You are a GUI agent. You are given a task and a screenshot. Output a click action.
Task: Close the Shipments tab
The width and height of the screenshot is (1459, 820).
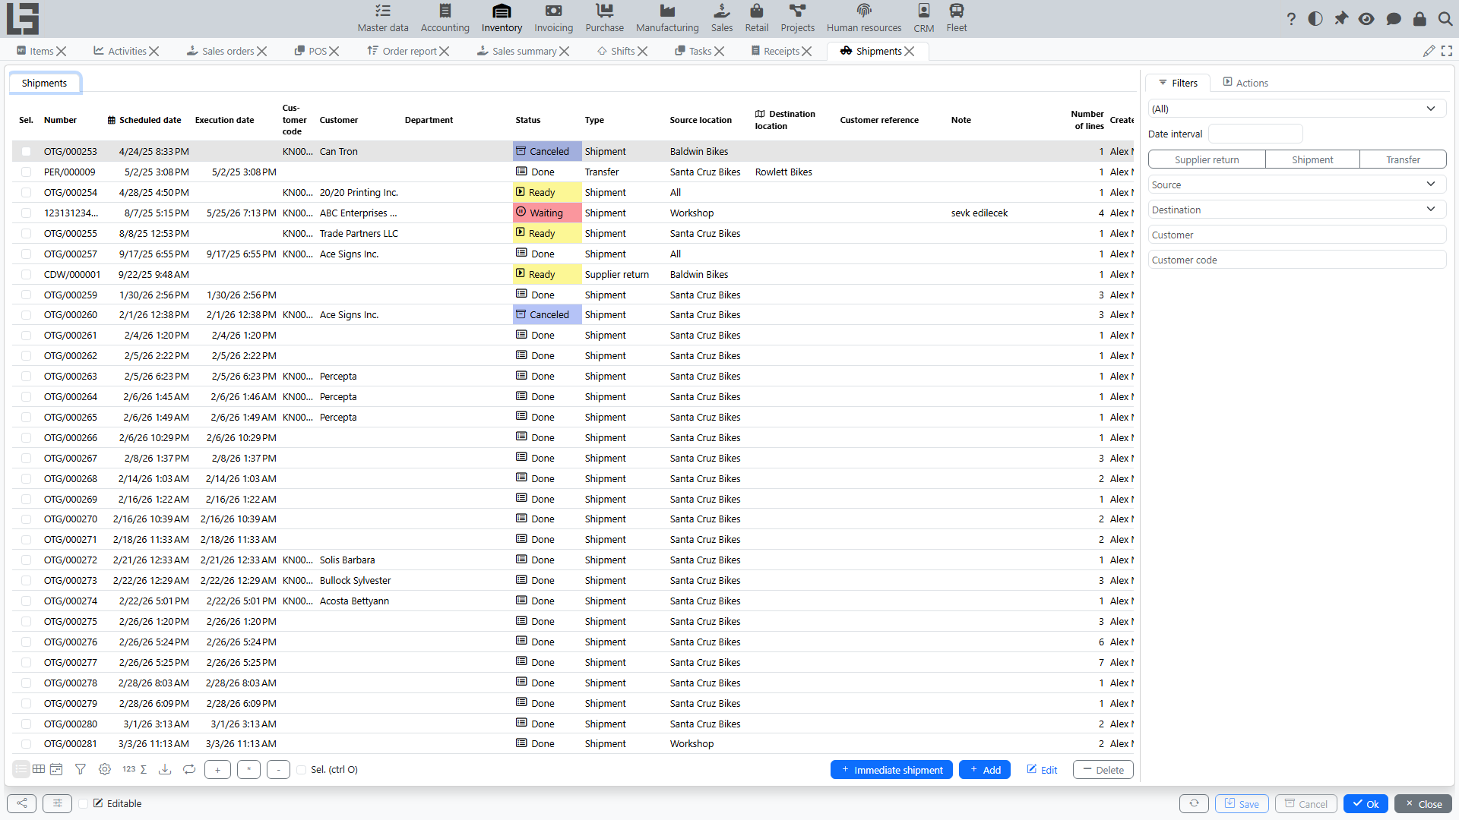910,51
